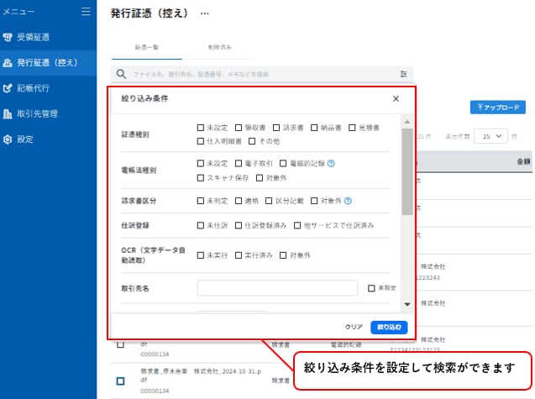Image resolution: width=535 pixels, height=399 pixels.
Task: Click the search magnifier icon
Action: pos(122,74)
